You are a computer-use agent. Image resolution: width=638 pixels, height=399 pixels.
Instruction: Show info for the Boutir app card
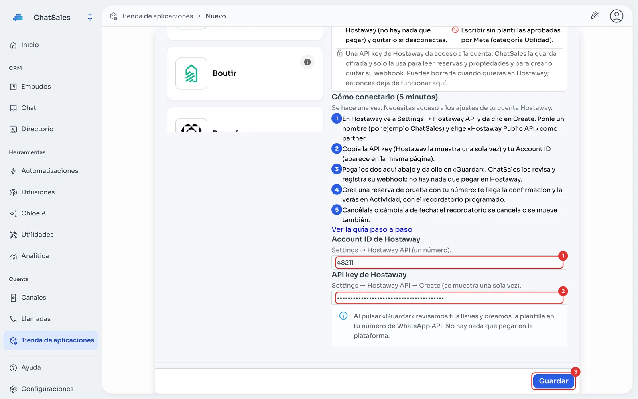click(307, 62)
